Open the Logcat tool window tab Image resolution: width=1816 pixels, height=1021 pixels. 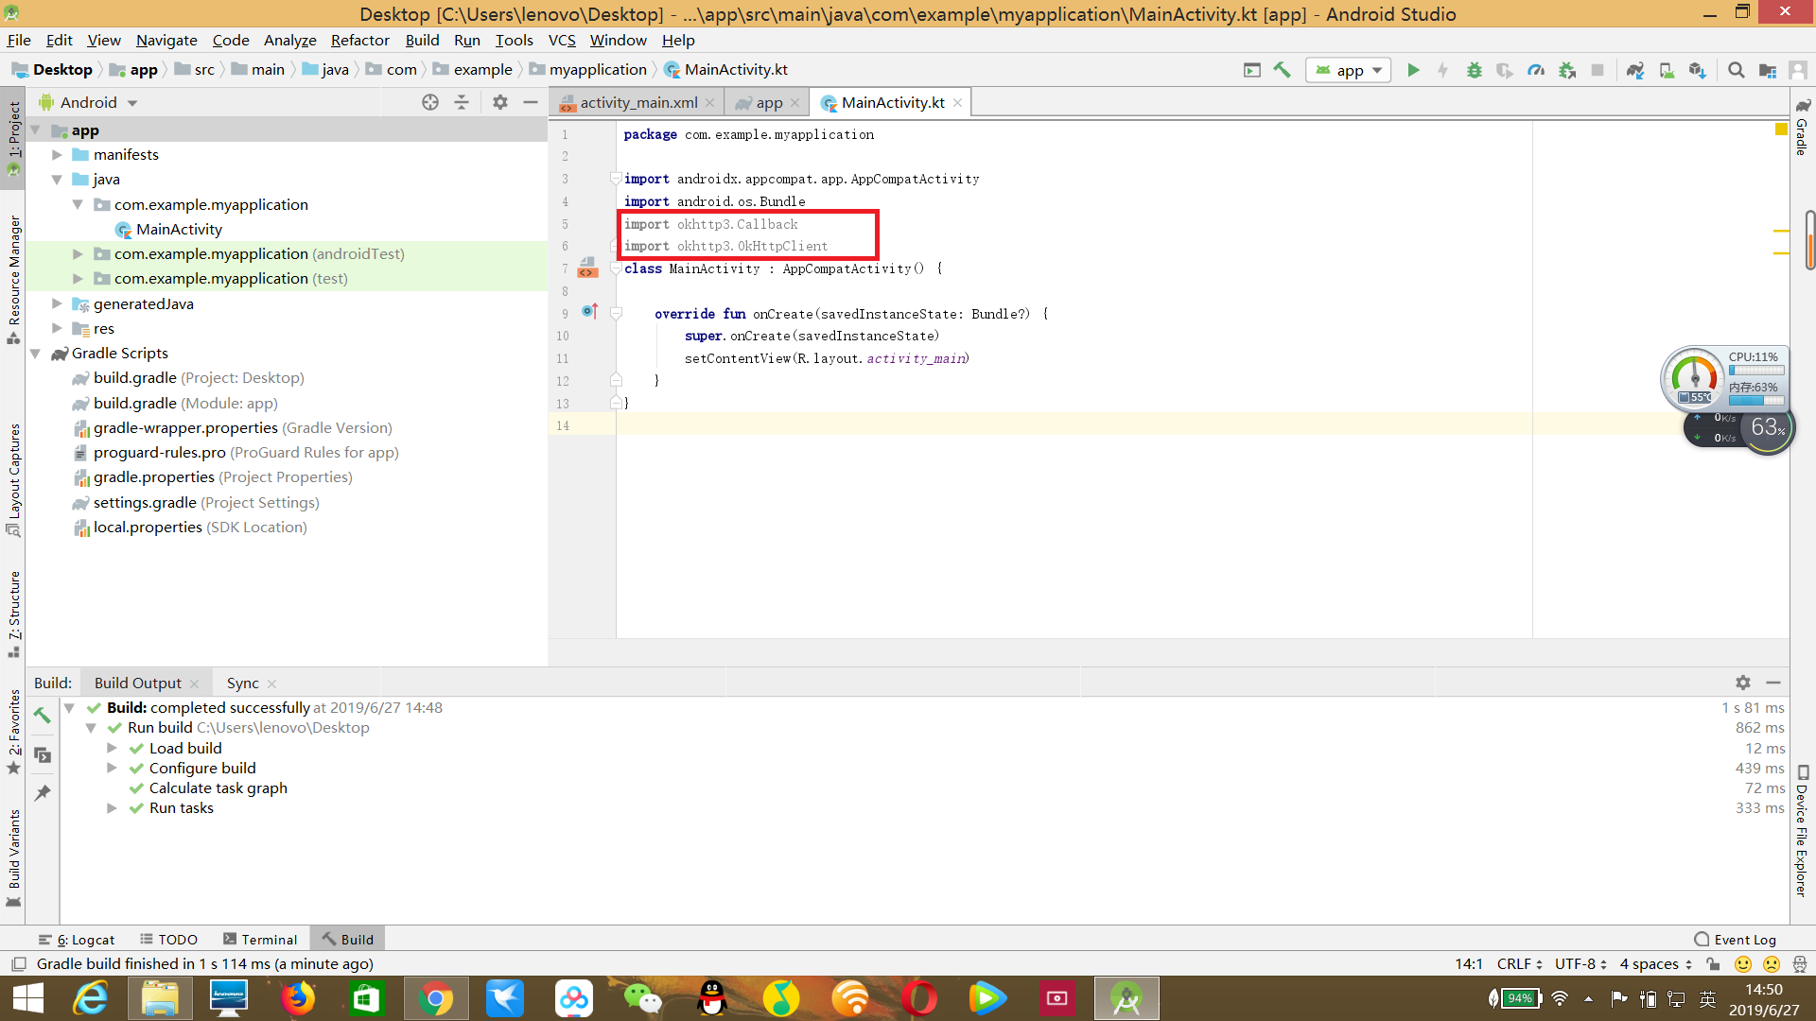pos(78,940)
